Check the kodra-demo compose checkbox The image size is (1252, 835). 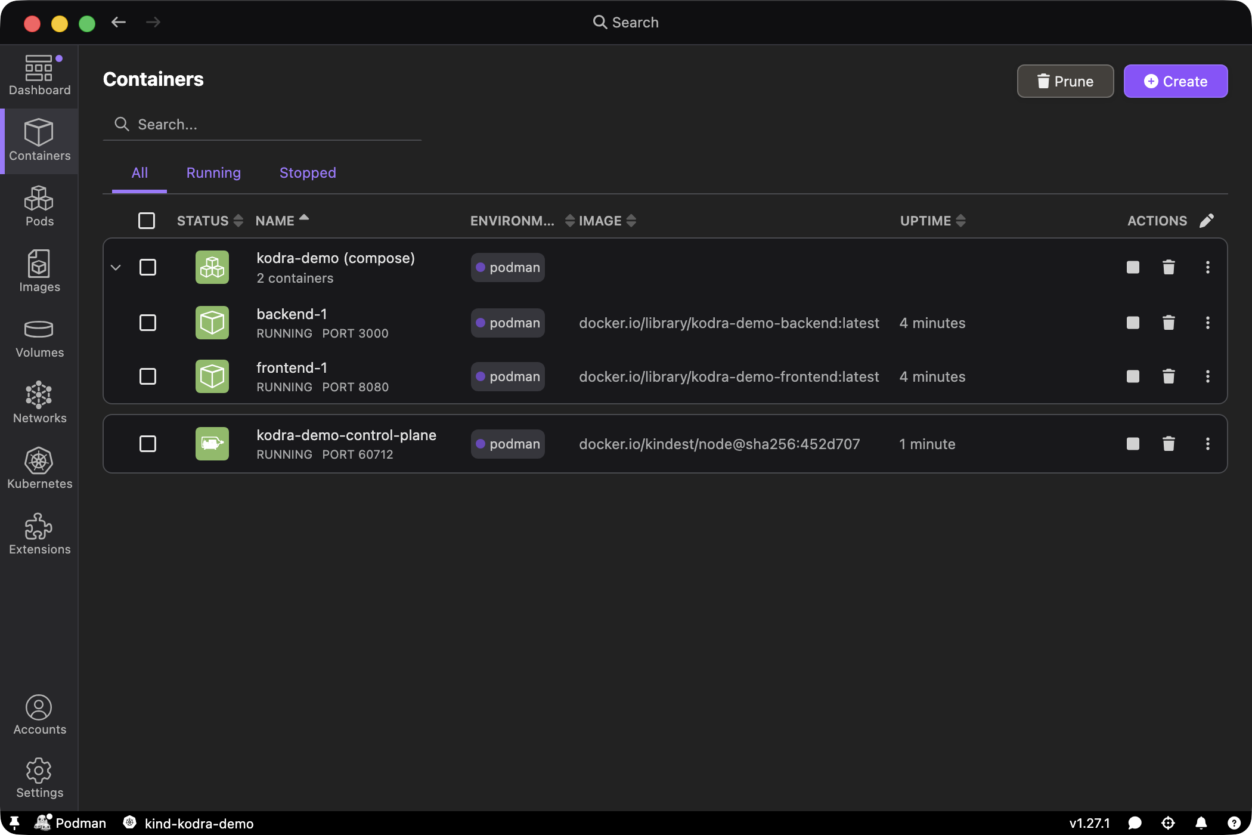point(148,267)
